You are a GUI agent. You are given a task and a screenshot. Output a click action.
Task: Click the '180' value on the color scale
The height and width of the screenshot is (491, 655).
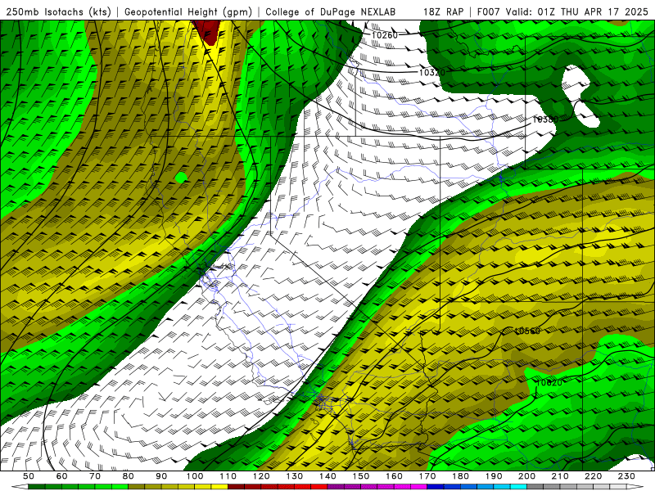pos(460,476)
